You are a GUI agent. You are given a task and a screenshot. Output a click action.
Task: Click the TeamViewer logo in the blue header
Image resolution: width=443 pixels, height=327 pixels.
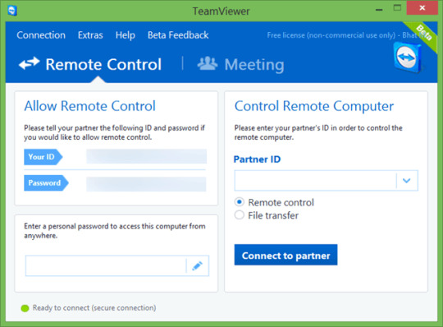coord(408,58)
